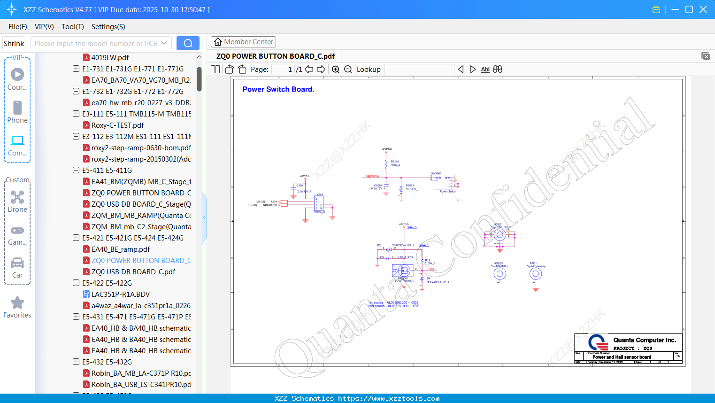Click the blue search button
715x403 pixels.
(188, 43)
